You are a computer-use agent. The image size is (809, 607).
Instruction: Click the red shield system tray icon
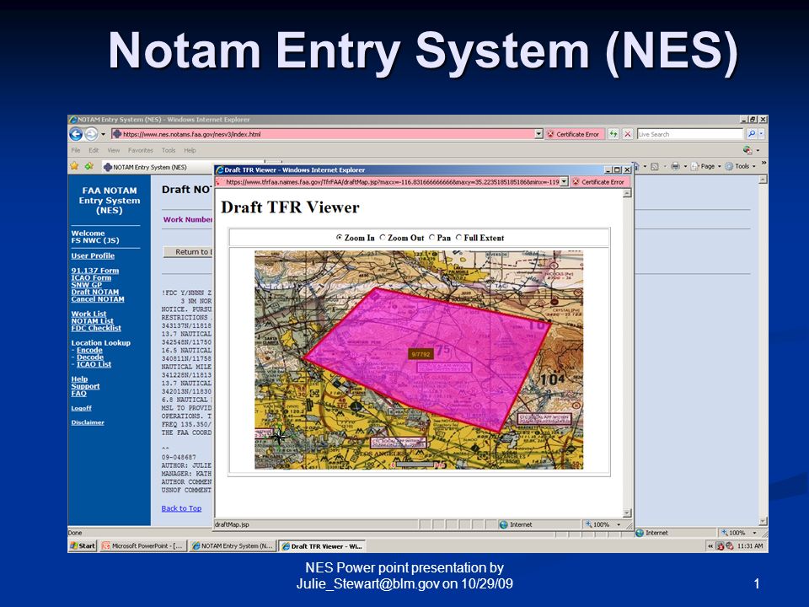[x=721, y=545]
